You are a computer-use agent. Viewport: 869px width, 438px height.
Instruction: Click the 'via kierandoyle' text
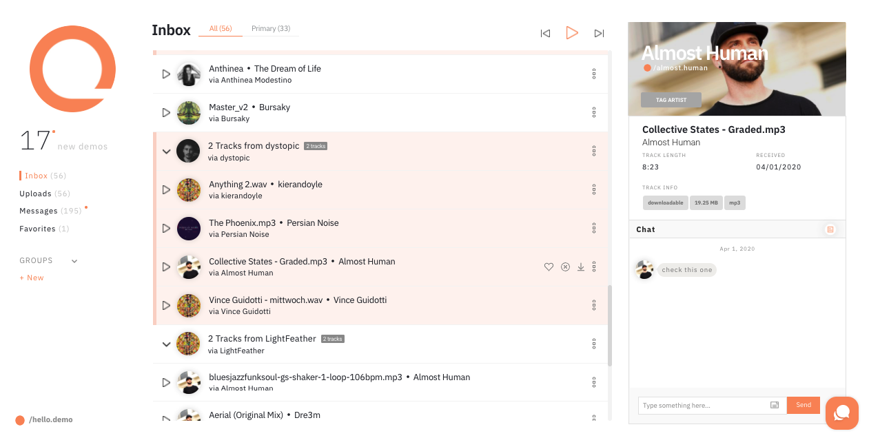click(x=236, y=196)
